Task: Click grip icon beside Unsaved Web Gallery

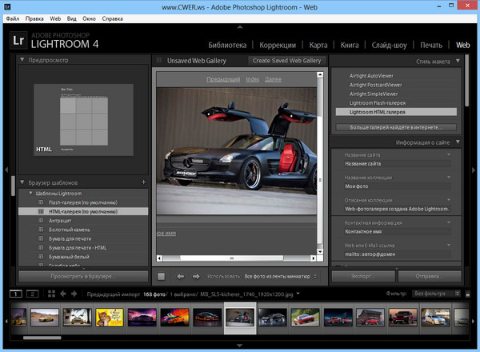Action: [159, 60]
